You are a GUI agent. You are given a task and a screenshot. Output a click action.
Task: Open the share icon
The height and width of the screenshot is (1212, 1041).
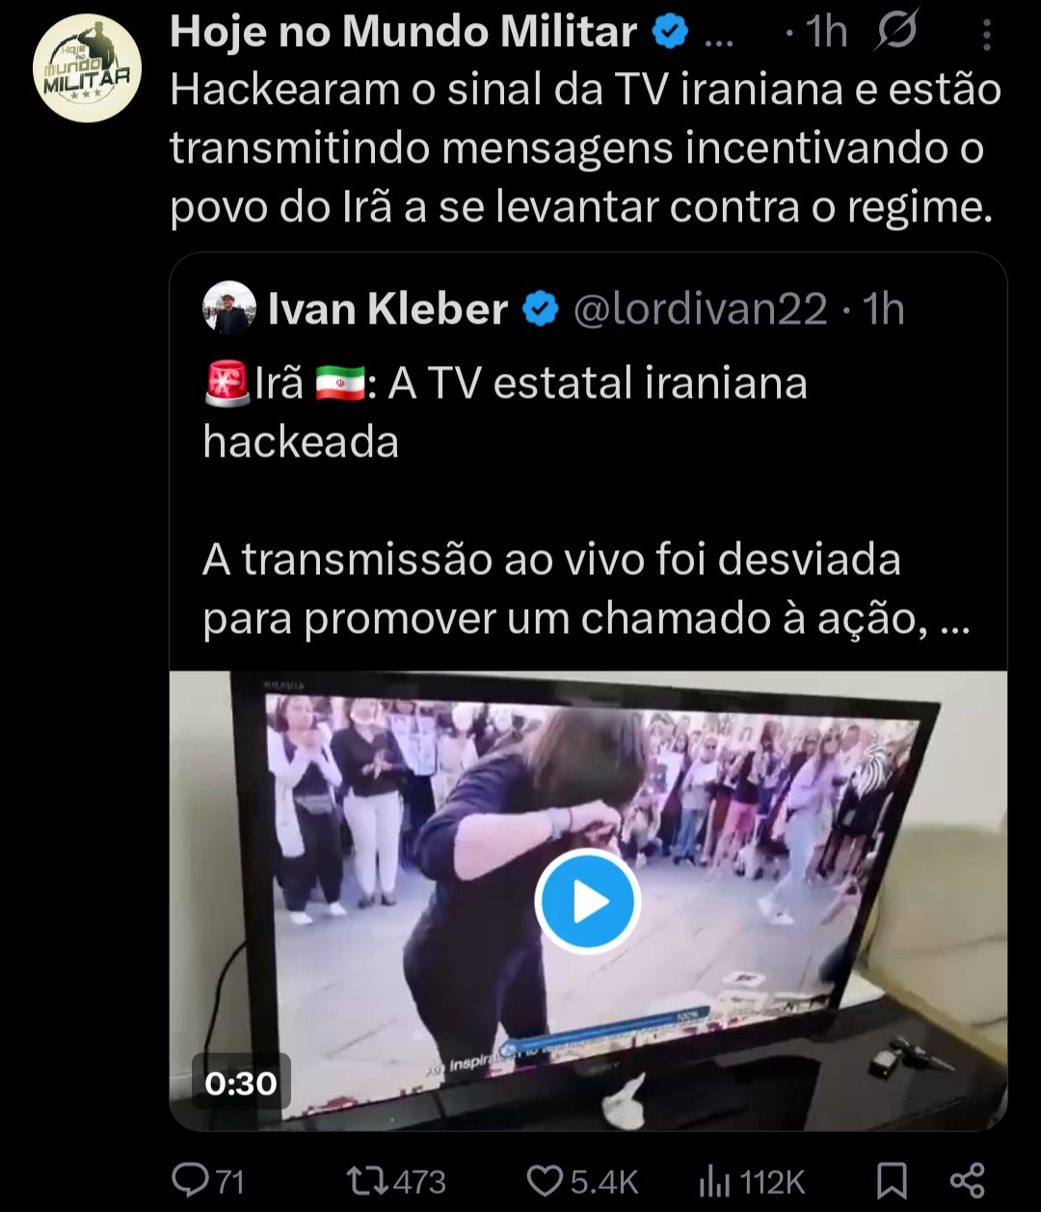coord(967,1180)
